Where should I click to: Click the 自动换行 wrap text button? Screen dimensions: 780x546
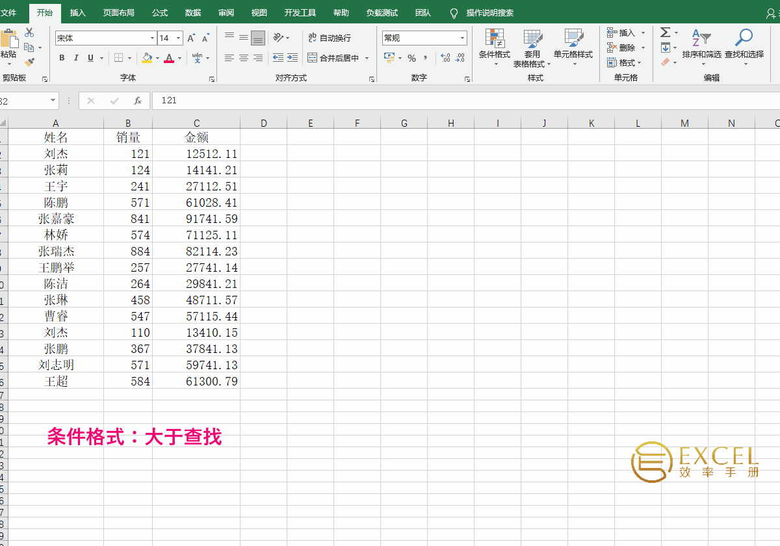pyautogui.click(x=330, y=38)
